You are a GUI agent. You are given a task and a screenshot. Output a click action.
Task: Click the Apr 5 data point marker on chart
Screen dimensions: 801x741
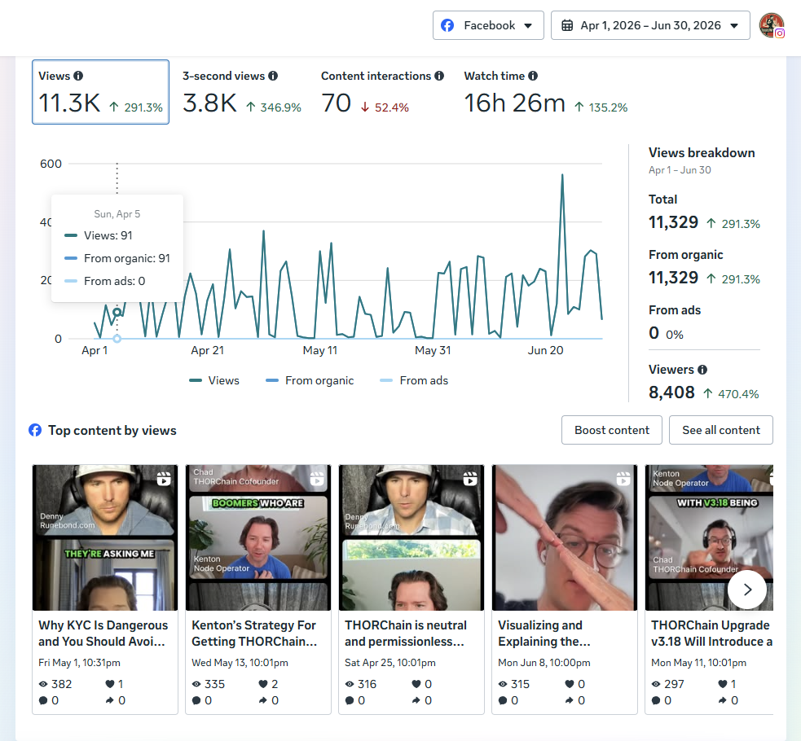tap(117, 312)
